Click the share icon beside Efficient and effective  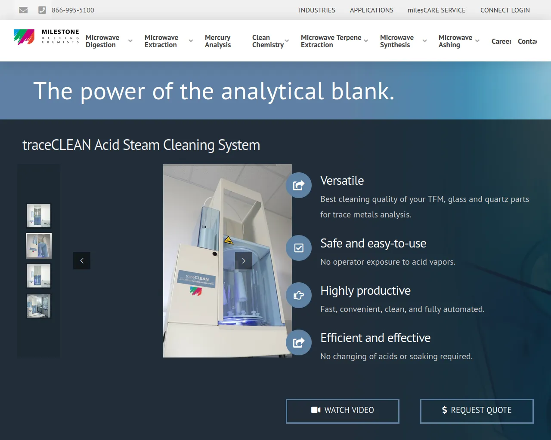[299, 342]
